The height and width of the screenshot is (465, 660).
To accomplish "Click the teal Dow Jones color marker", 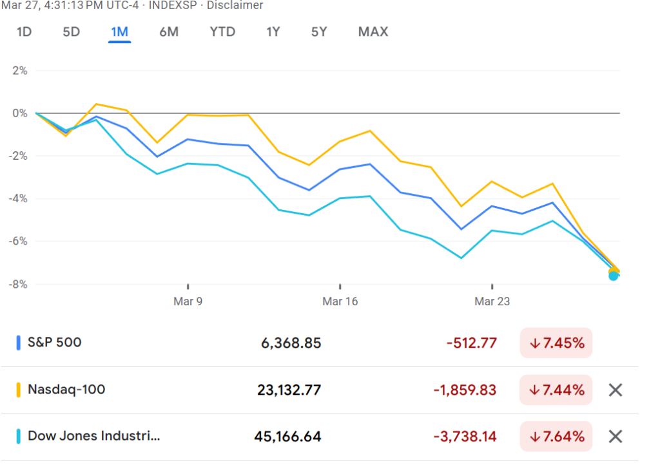I will (x=19, y=436).
